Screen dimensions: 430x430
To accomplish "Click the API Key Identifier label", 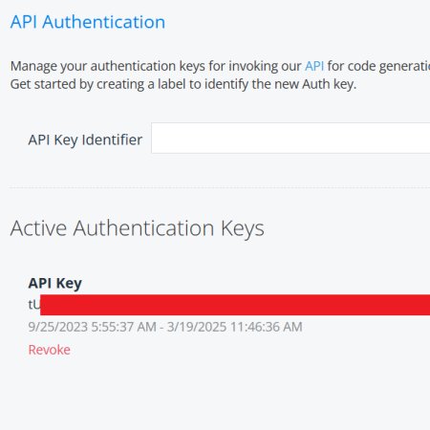I will 85,140.
